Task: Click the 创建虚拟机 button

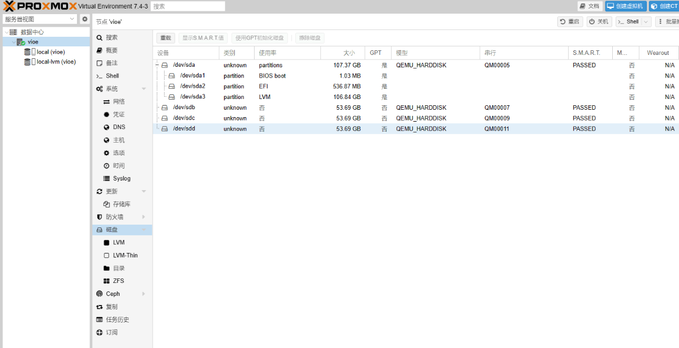Action: tap(626, 6)
